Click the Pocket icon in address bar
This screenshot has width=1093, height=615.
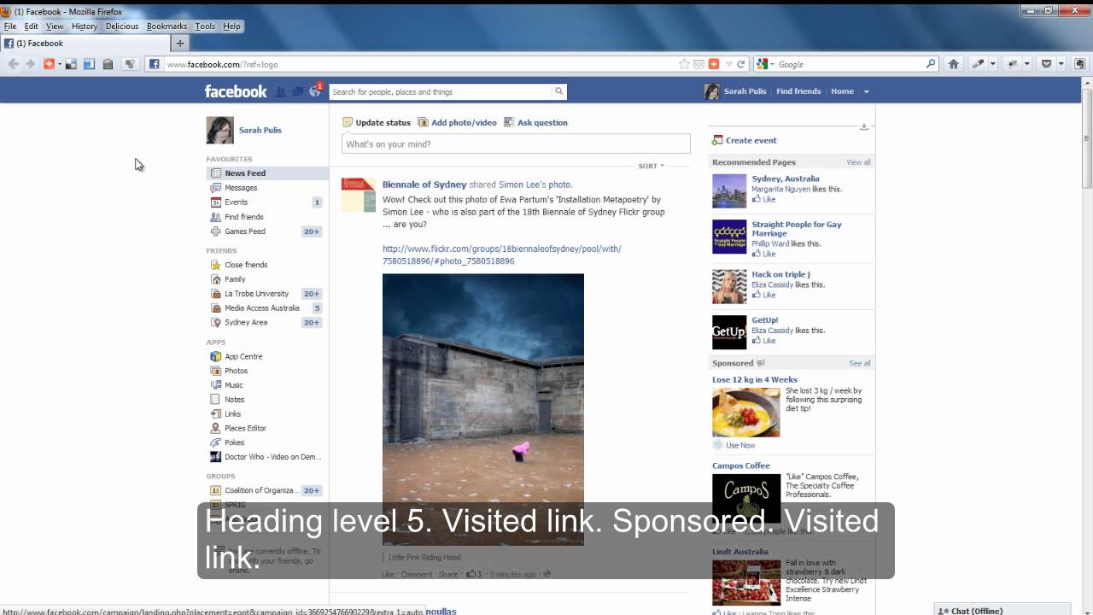(x=698, y=64)
